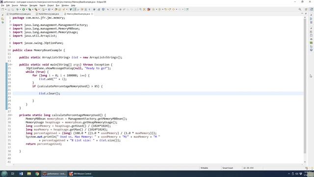Collapse the main method fold at line 14
Image resolution: width=314 pixels, height=177 pixels.
[12, 64]
